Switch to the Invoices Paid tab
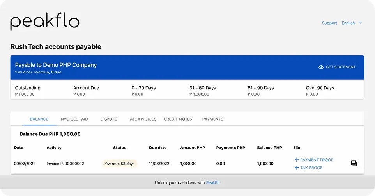Viewport: 375px width, 196px height. pos(74,119)
